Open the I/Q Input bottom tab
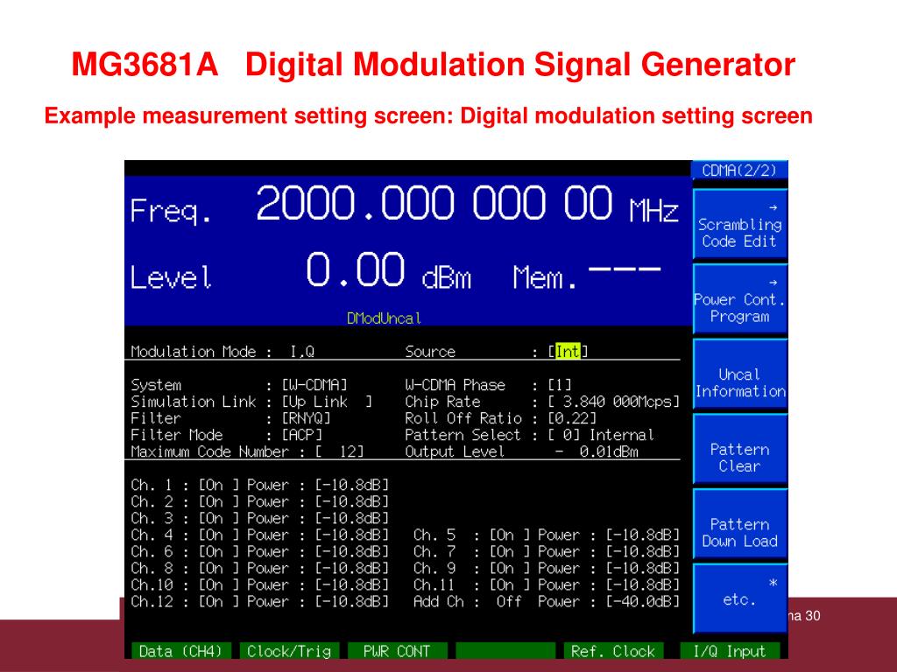Viewport: 897px width, 672px height. click(x=730, y=651)
